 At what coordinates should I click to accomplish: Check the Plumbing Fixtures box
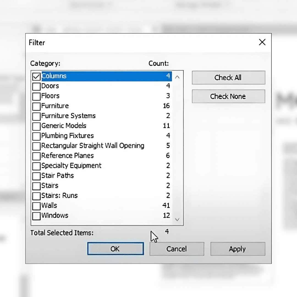coord(36,136)
